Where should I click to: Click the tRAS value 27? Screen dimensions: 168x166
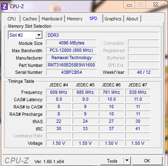(111, 121)
